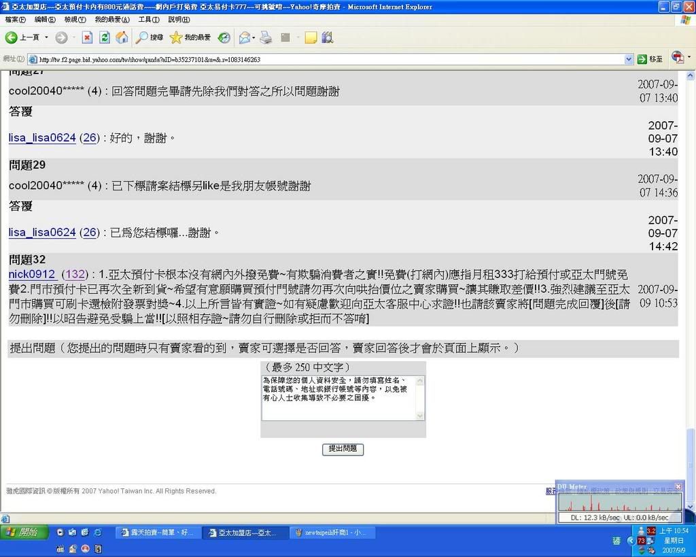The height and width of the screenshot is (557, 696).
Task: Open nick0912 rating (132) link
Action: point(75,275)
